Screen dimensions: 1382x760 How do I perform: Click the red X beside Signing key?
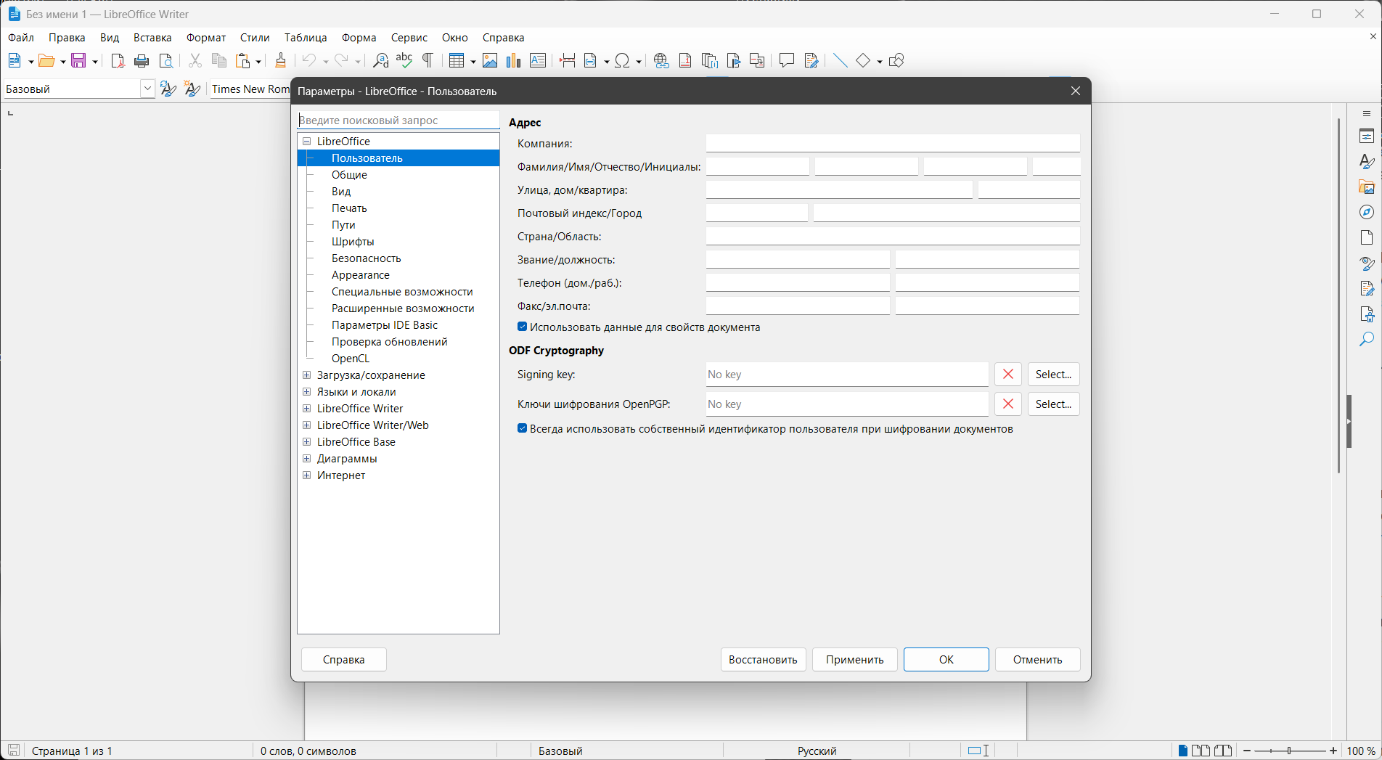click(x=1007, y=375)
